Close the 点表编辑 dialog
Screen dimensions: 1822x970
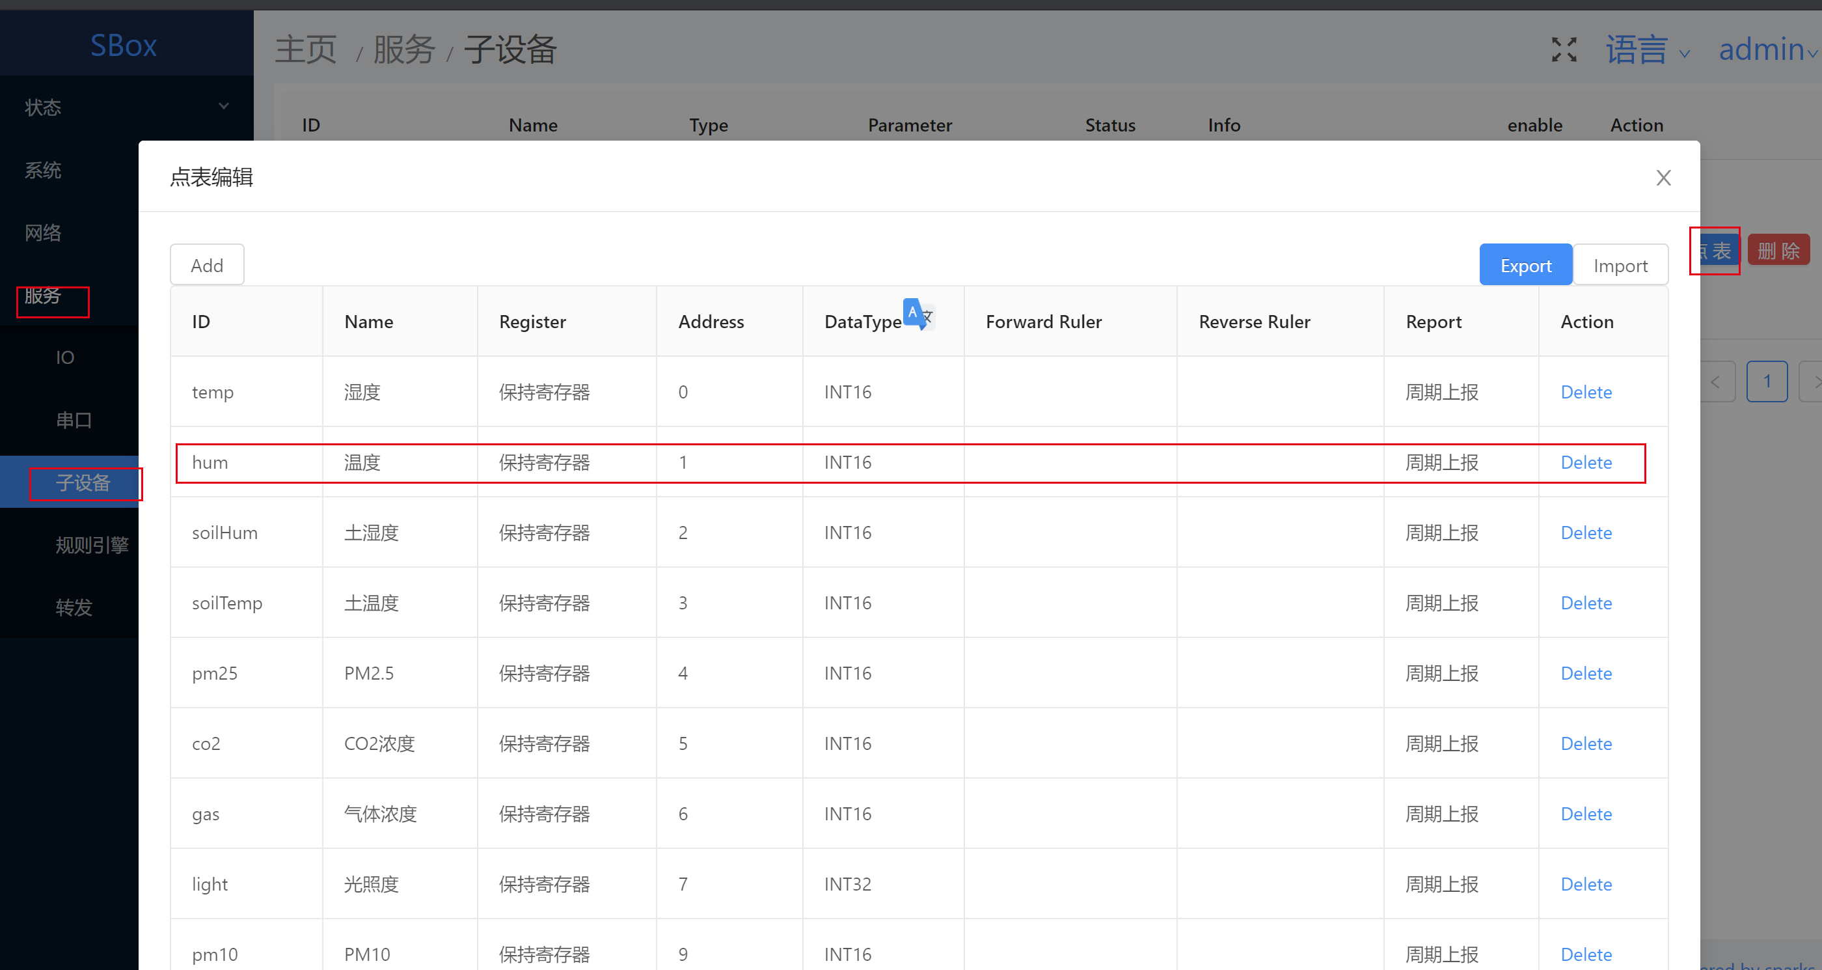click(1663, 178)
